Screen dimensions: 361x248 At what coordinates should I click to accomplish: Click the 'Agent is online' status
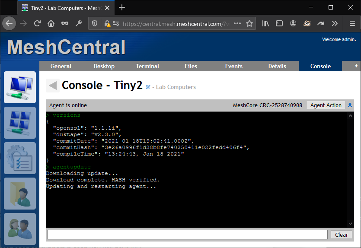[68, 105]
